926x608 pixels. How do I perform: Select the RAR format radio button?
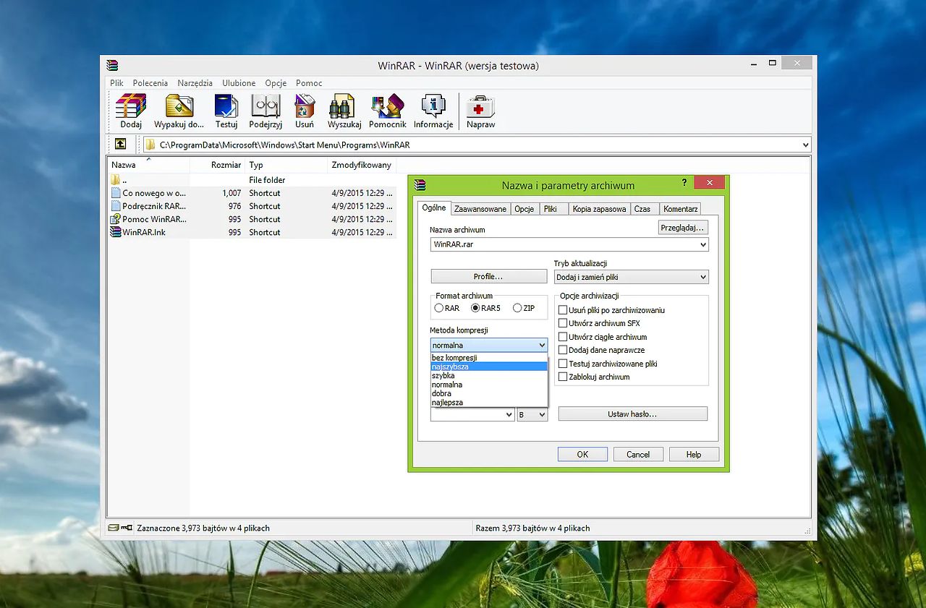(438, 308)
